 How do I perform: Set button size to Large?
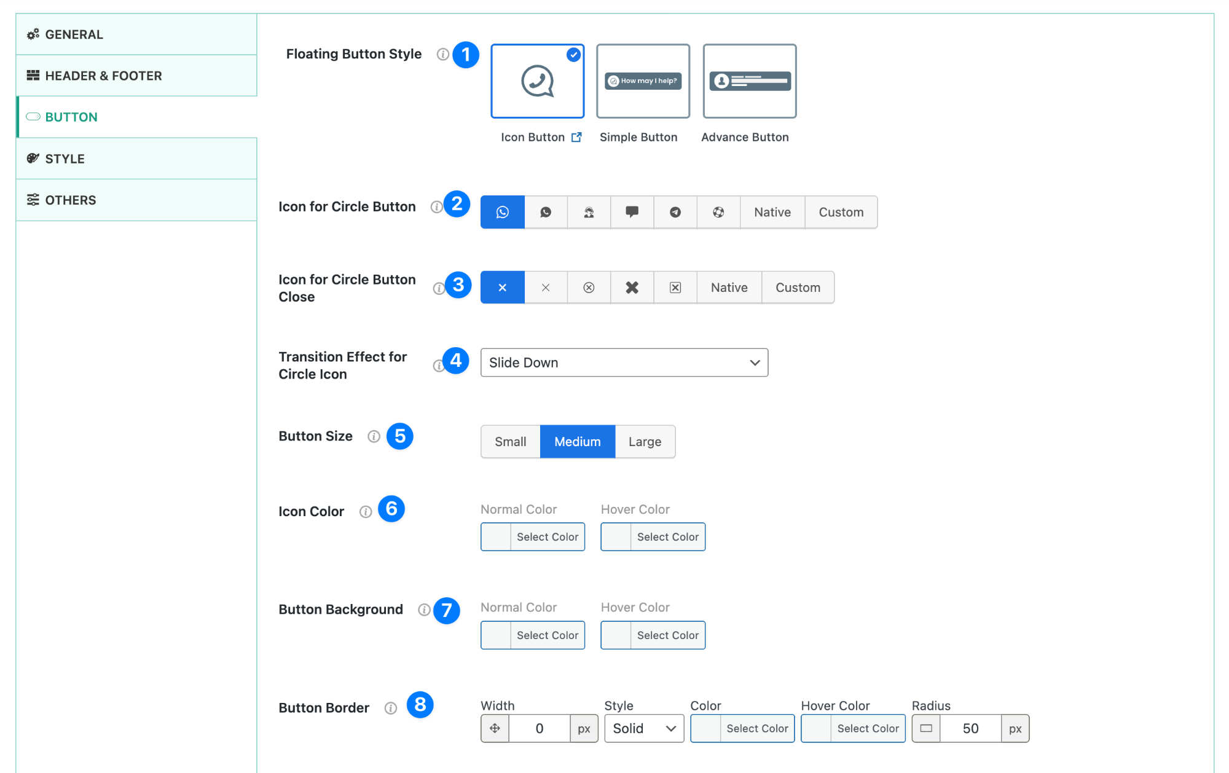tap(645, 442)
